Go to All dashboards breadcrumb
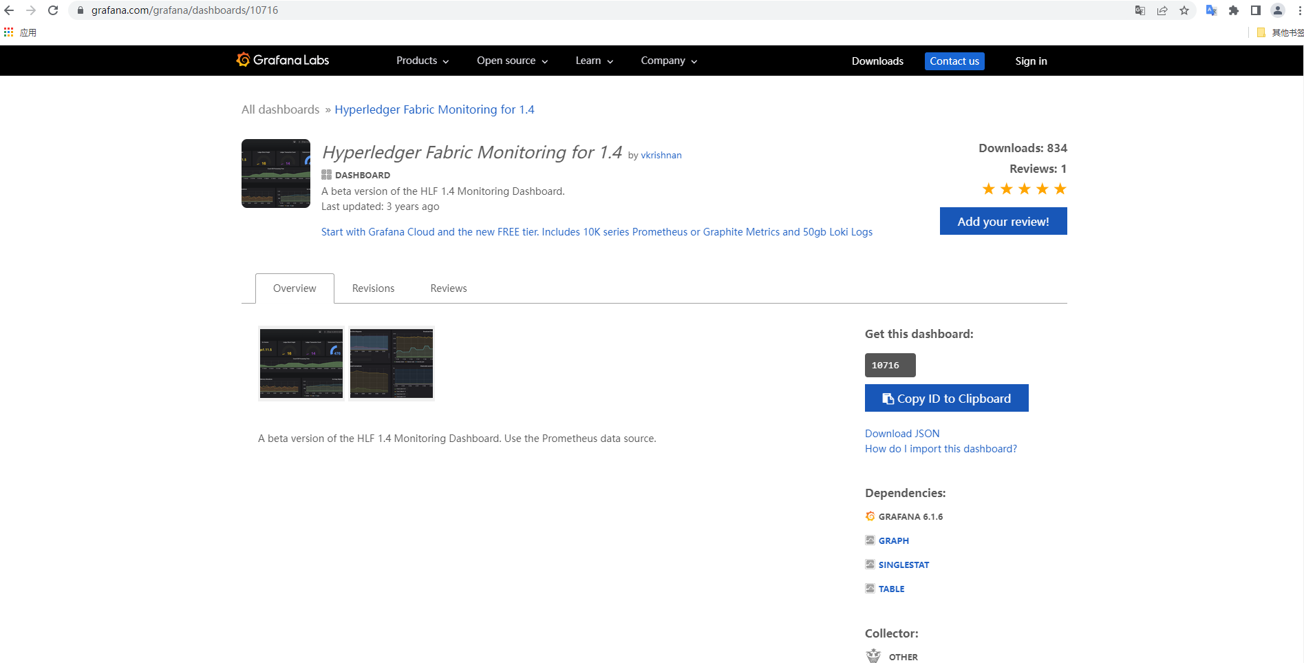The width and height of the screenshot is (1304, 663). tap(280, 109)
